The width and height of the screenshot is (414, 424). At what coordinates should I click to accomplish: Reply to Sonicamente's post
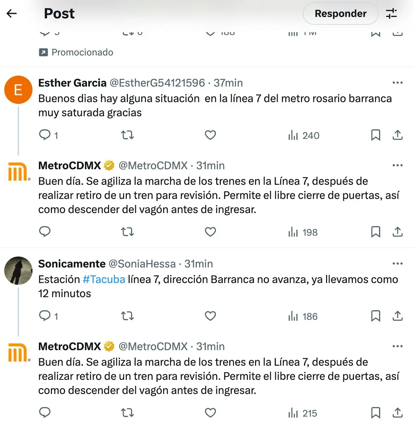click(45, 316)
